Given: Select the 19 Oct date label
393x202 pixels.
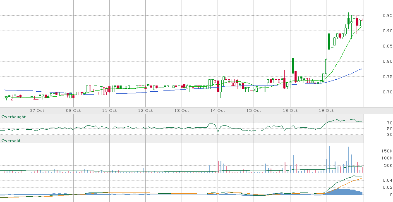Looking at the screenshot, I should point(326,110).
